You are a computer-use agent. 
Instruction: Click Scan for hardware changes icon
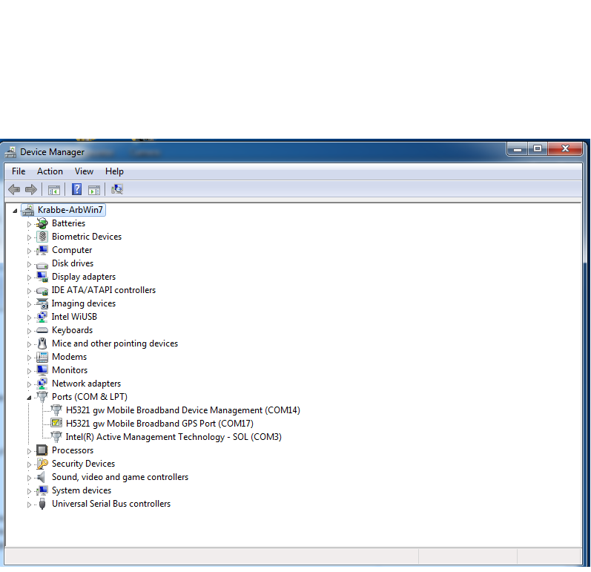pyautogui.click(x=116, y=190)
